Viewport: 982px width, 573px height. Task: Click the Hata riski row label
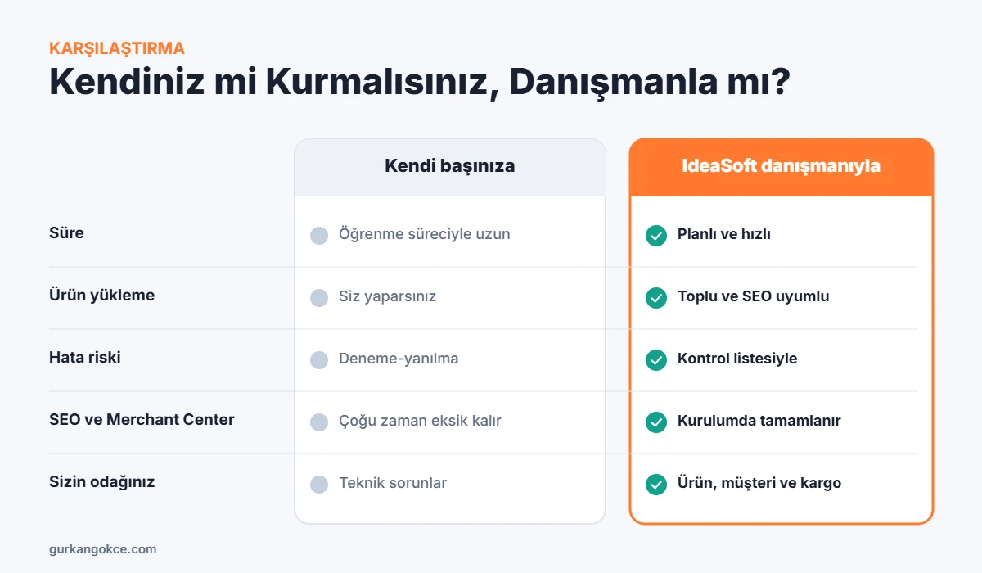pyautogui.click(x=85, y=358)
